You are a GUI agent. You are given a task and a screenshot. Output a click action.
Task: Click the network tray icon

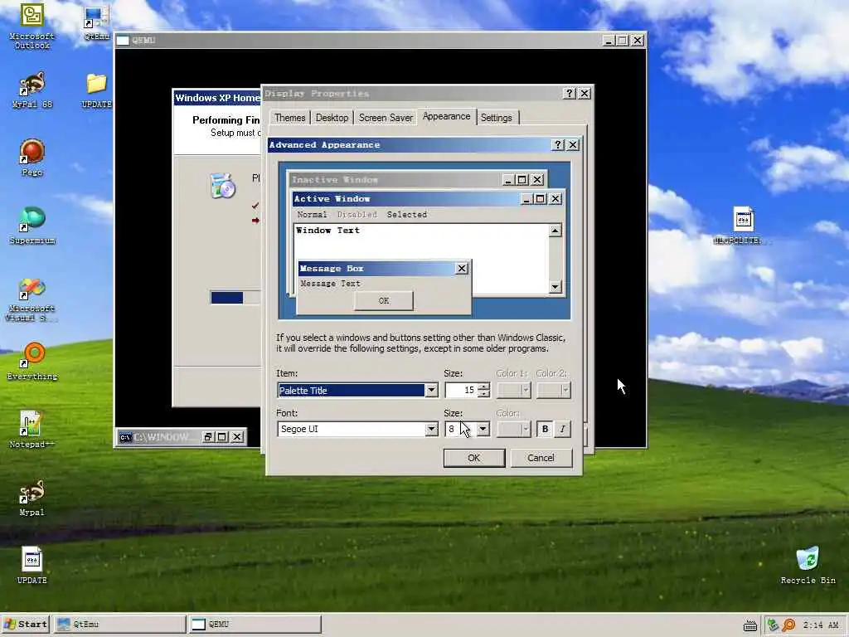pos(773,625)
